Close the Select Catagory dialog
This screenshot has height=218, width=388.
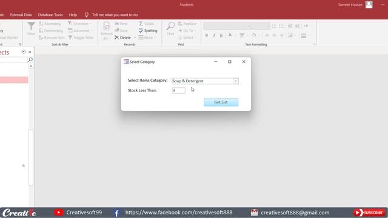click(x=244, y=62)
